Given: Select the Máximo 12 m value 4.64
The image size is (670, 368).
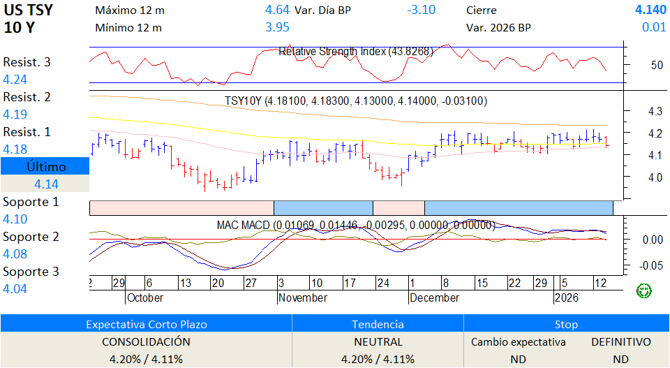Looking at the screenshot, I should coord(277,10).
